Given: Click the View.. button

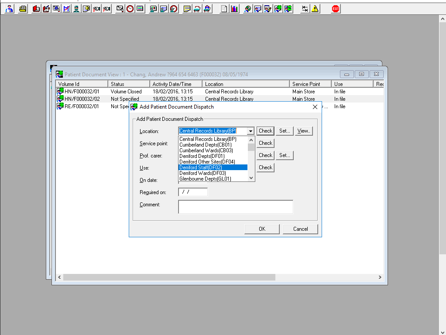Looking at the screenshot, I should pos(304,131).
